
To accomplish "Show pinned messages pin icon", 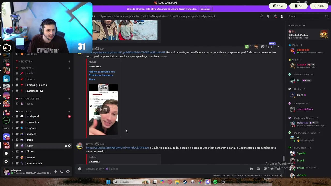I will tap(275, 16).
